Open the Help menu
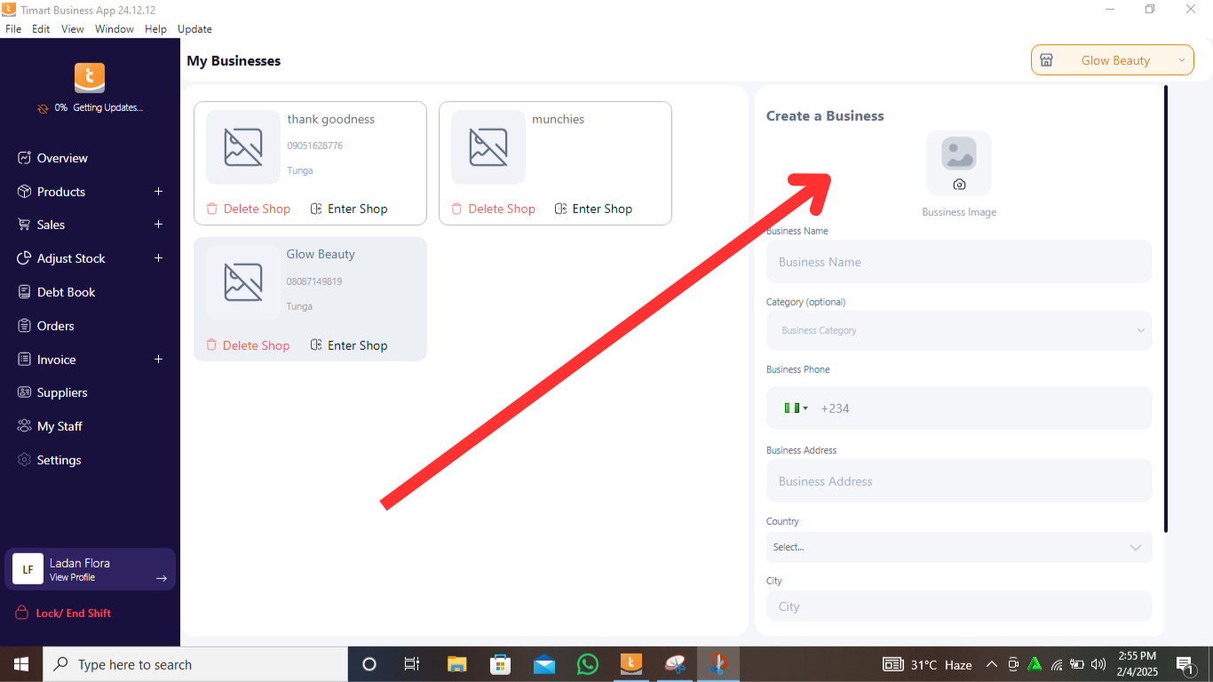Viewport: 1213px width, 682px height. (x=155, y=29)
